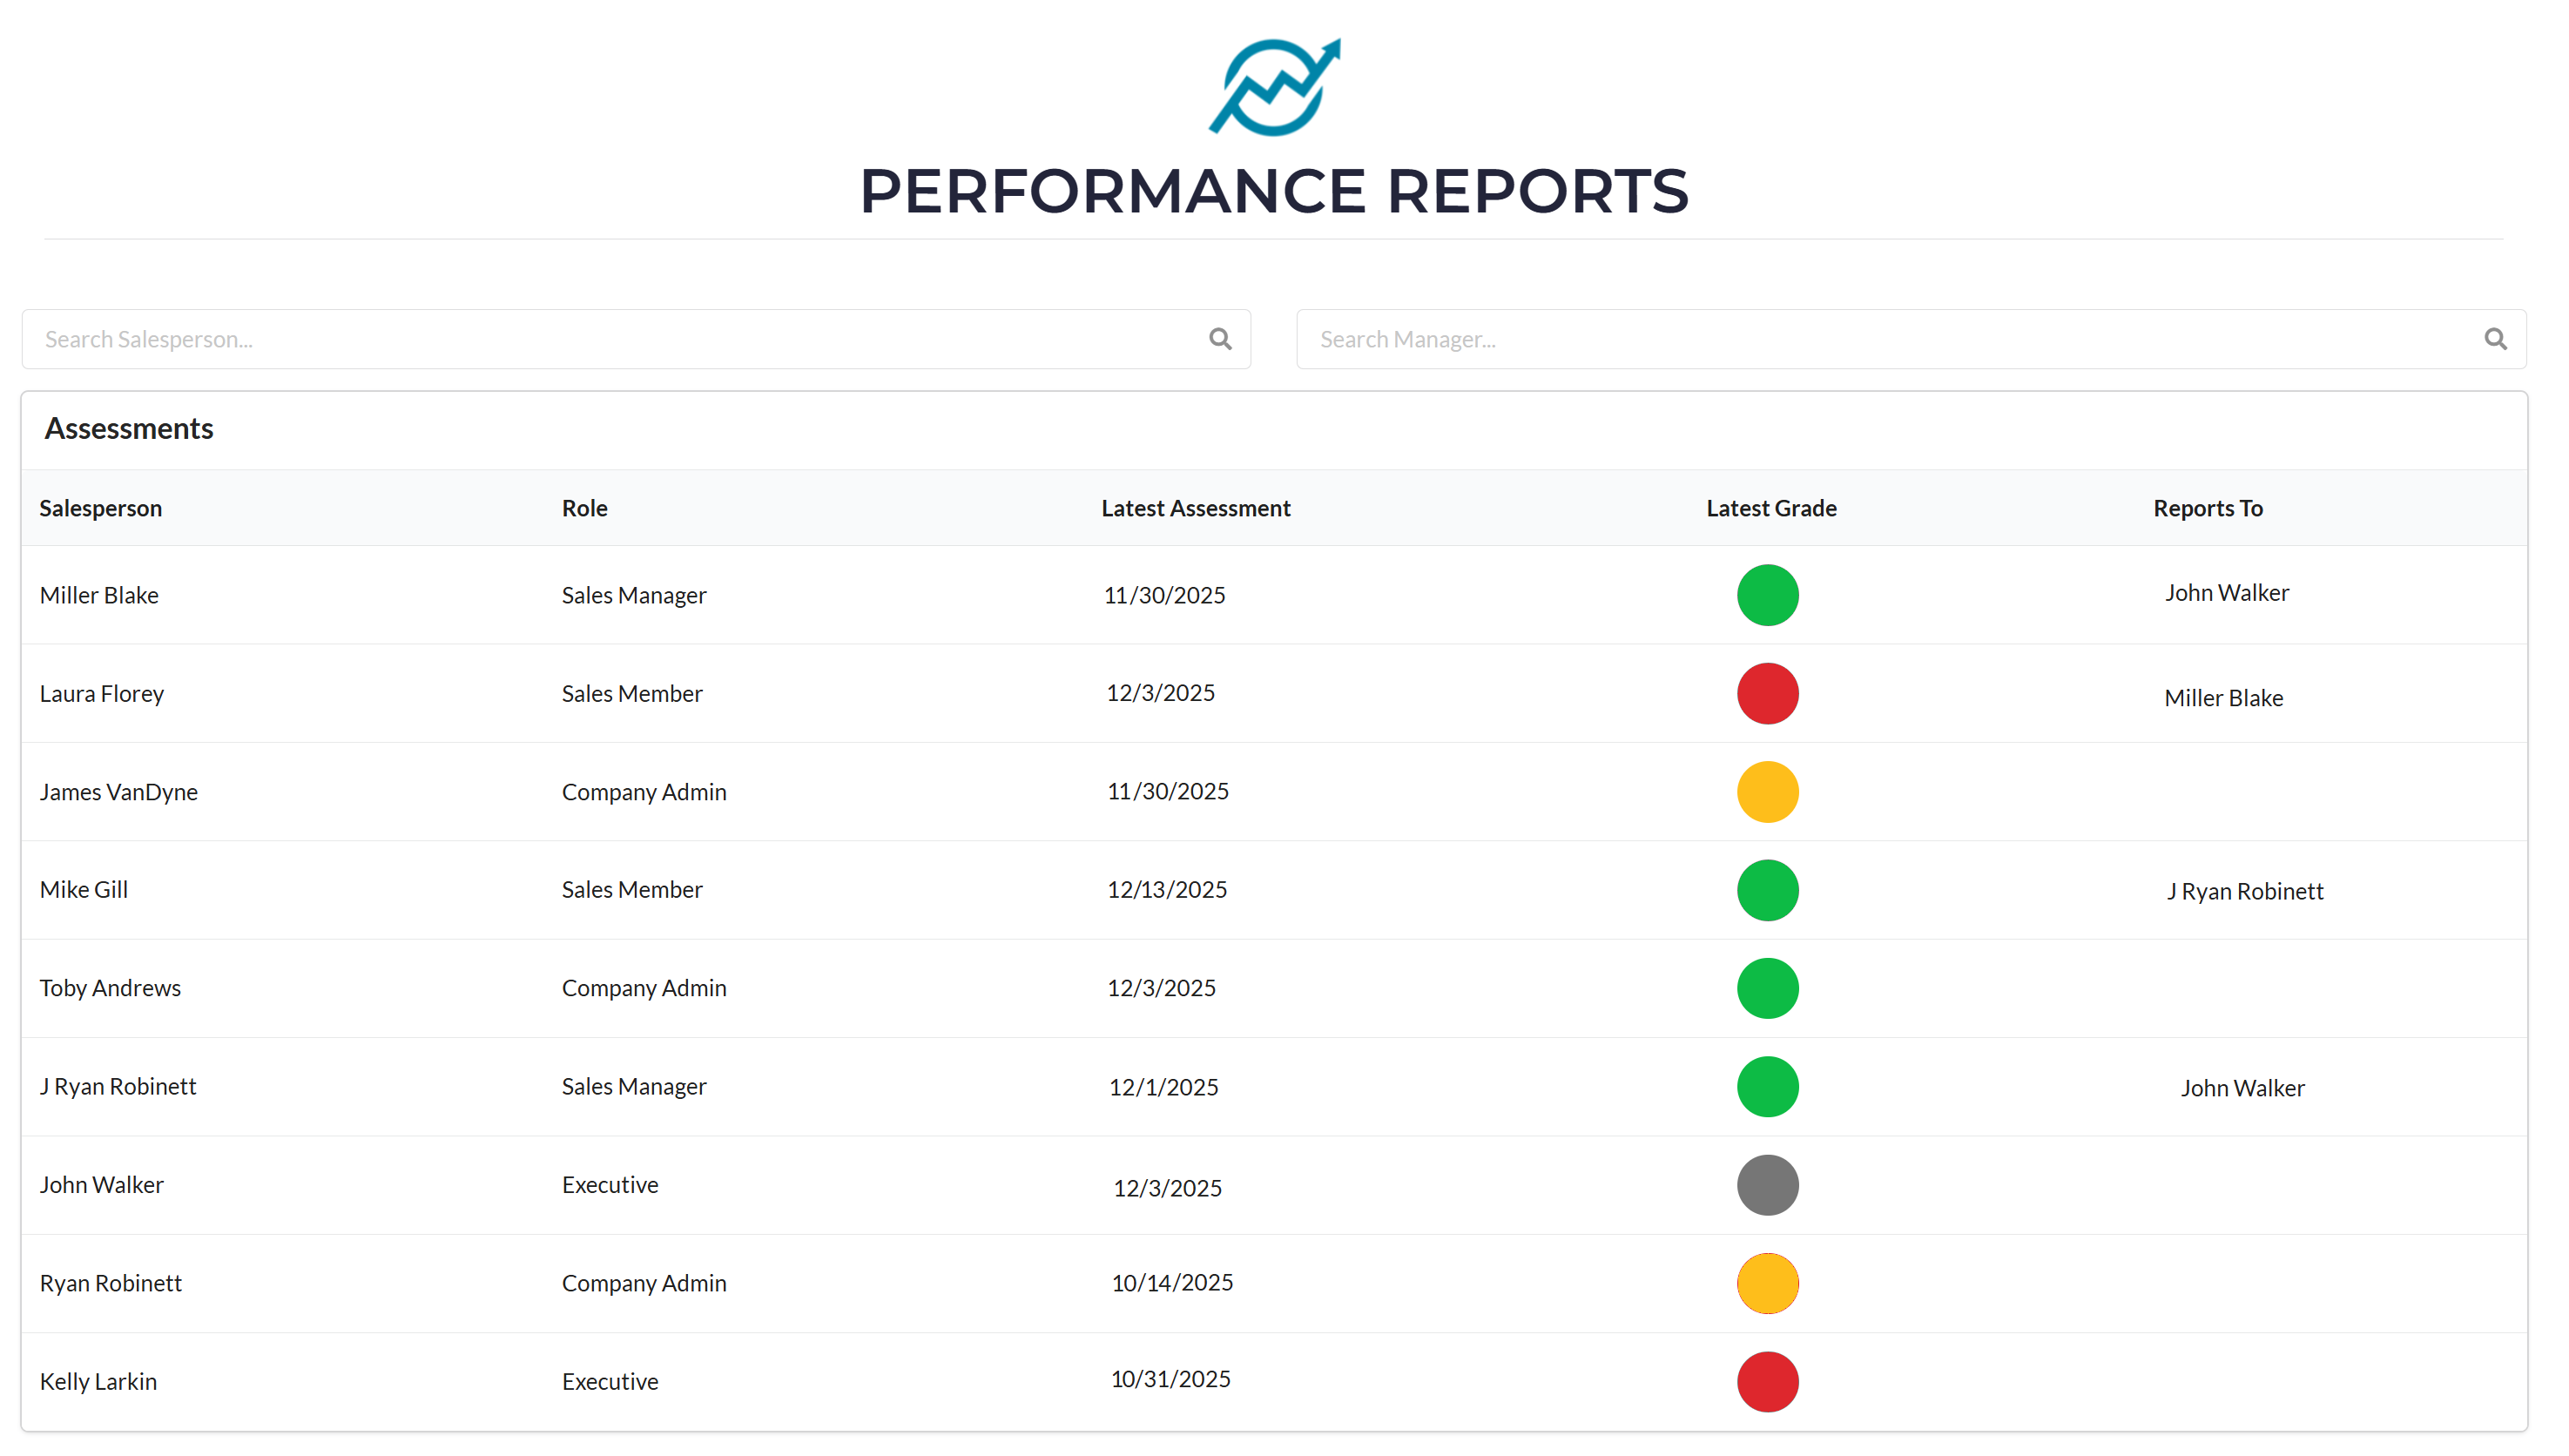The image size is (2569, 1456).
Task: Click the manager search magnifier icon
Action: click(x=2495, y=339)
